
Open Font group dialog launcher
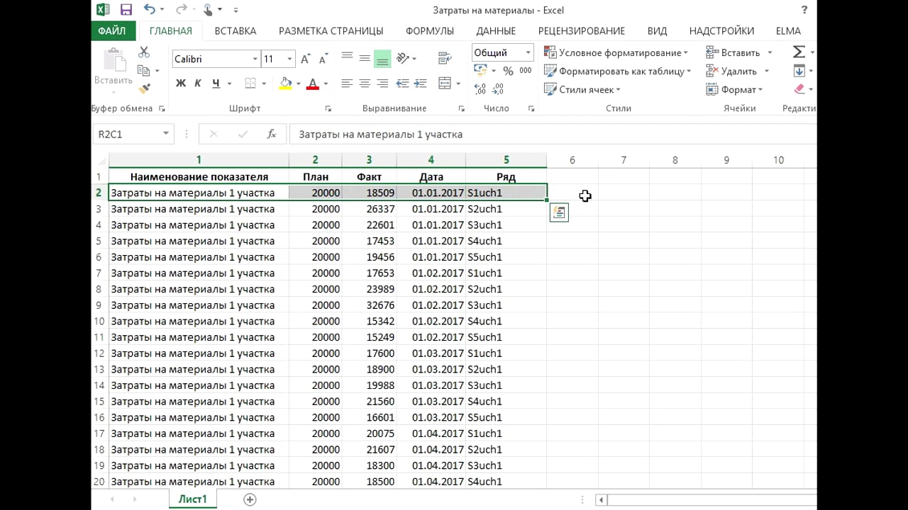[328, 108]
